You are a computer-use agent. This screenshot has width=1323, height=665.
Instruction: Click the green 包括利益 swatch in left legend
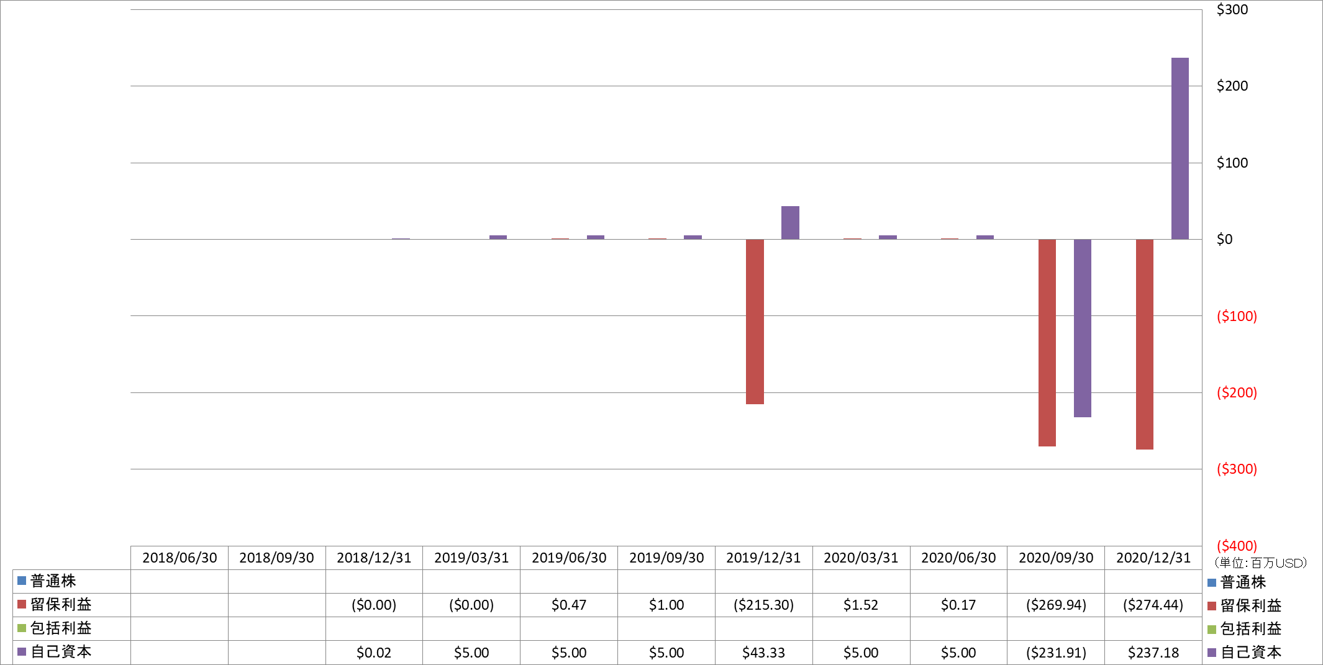(22, 628)
